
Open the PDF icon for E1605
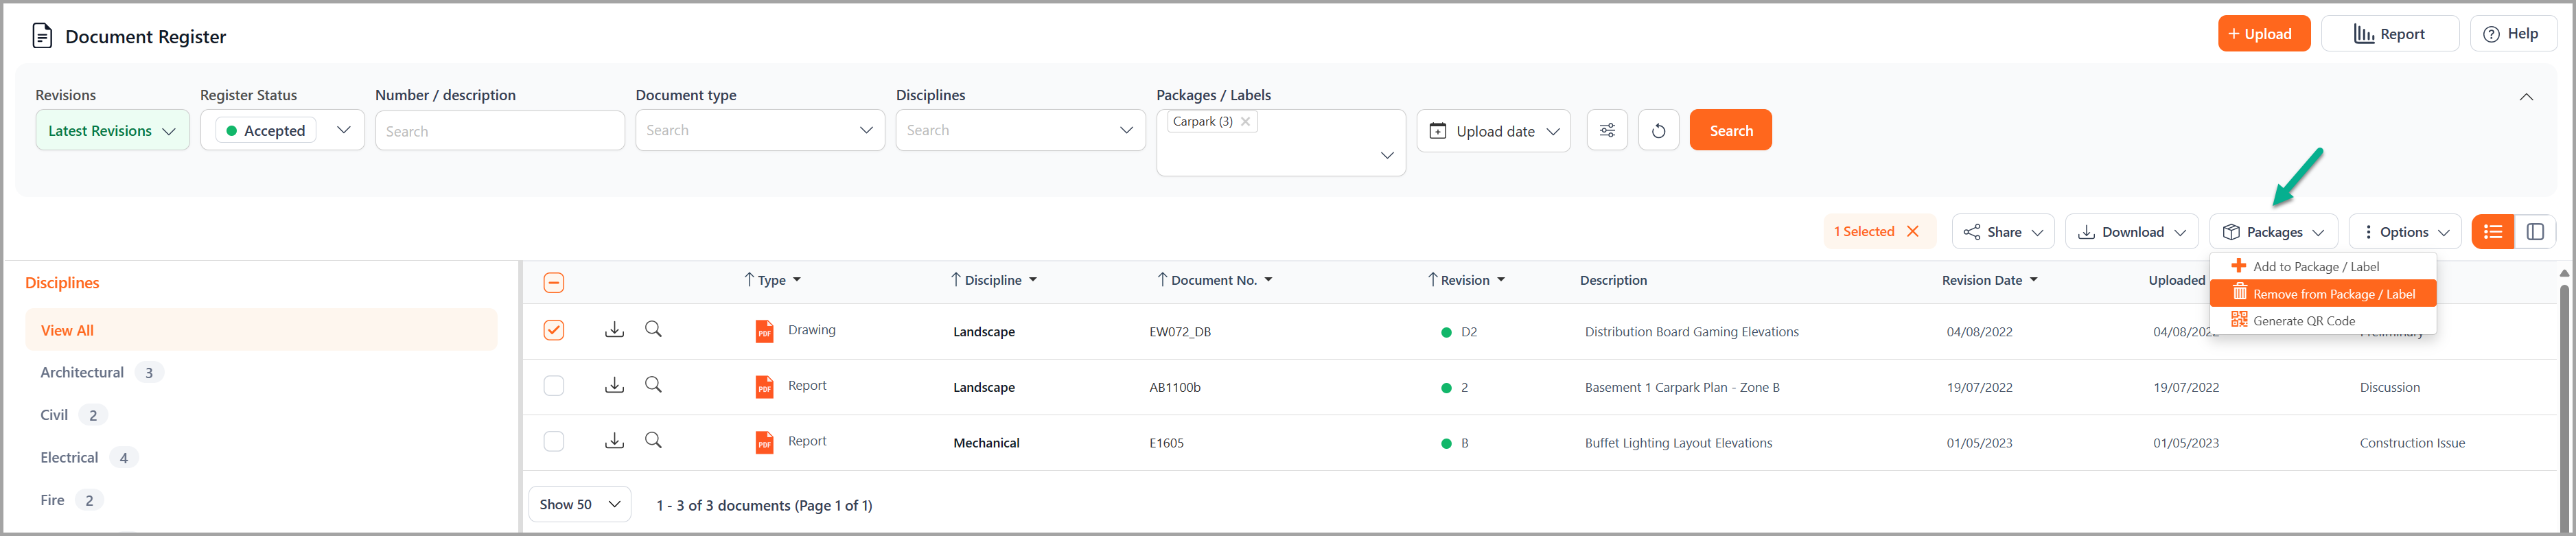pos(764,442)
